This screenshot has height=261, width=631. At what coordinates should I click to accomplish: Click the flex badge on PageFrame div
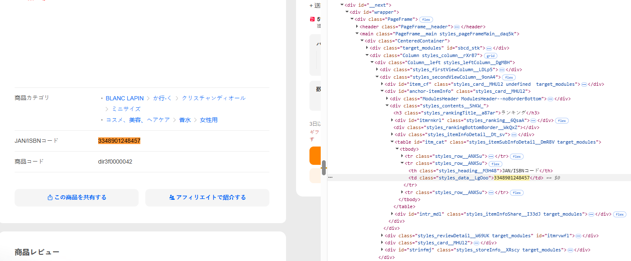tap(426, 20)
